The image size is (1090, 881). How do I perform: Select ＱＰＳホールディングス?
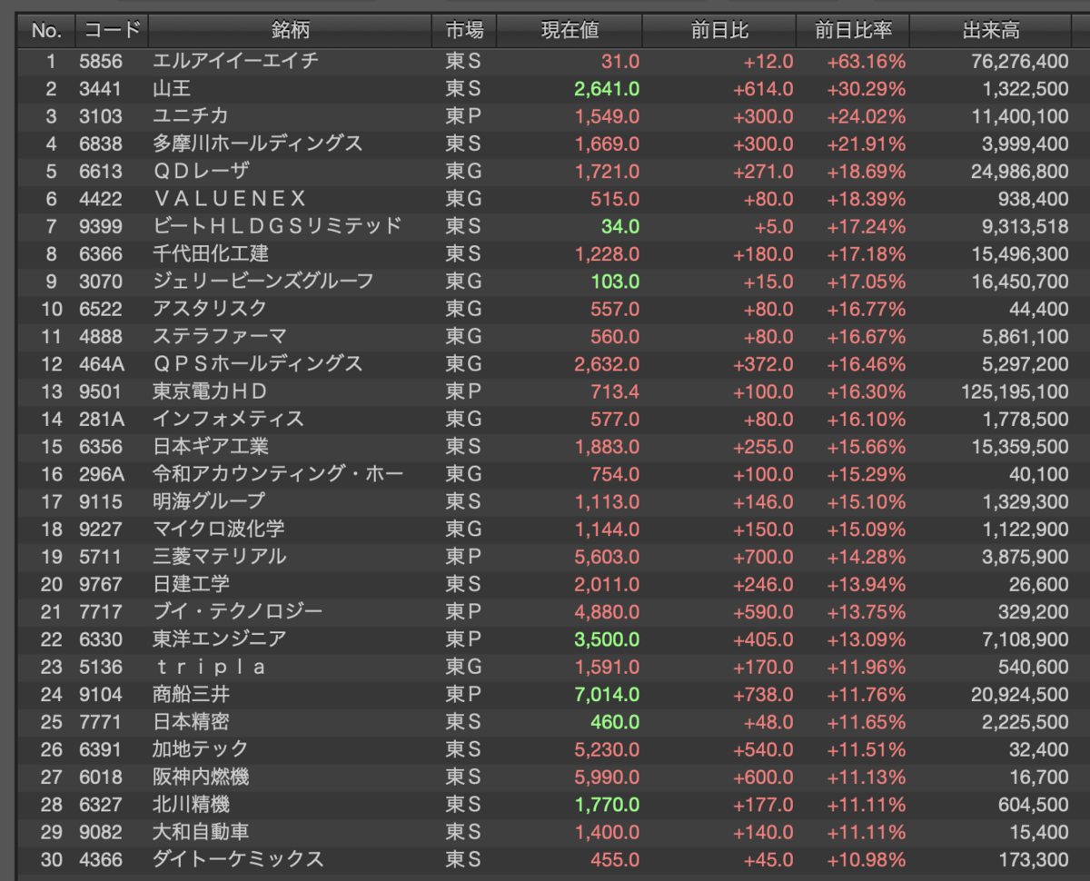(x=257, y=364)
